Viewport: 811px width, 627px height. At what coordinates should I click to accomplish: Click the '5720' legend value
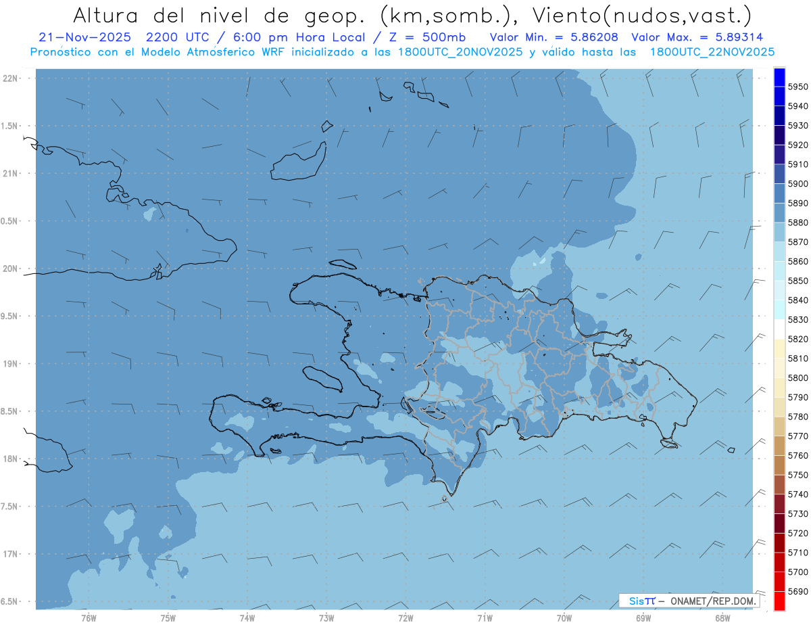[x=797, y=533]
